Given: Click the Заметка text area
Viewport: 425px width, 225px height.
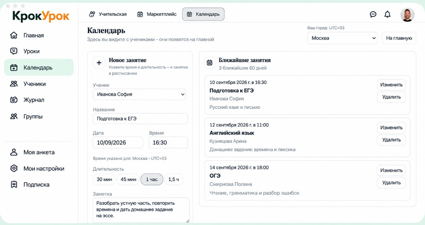Looking at the screenshot, I should pyautogui.click(x=141, y=210).
